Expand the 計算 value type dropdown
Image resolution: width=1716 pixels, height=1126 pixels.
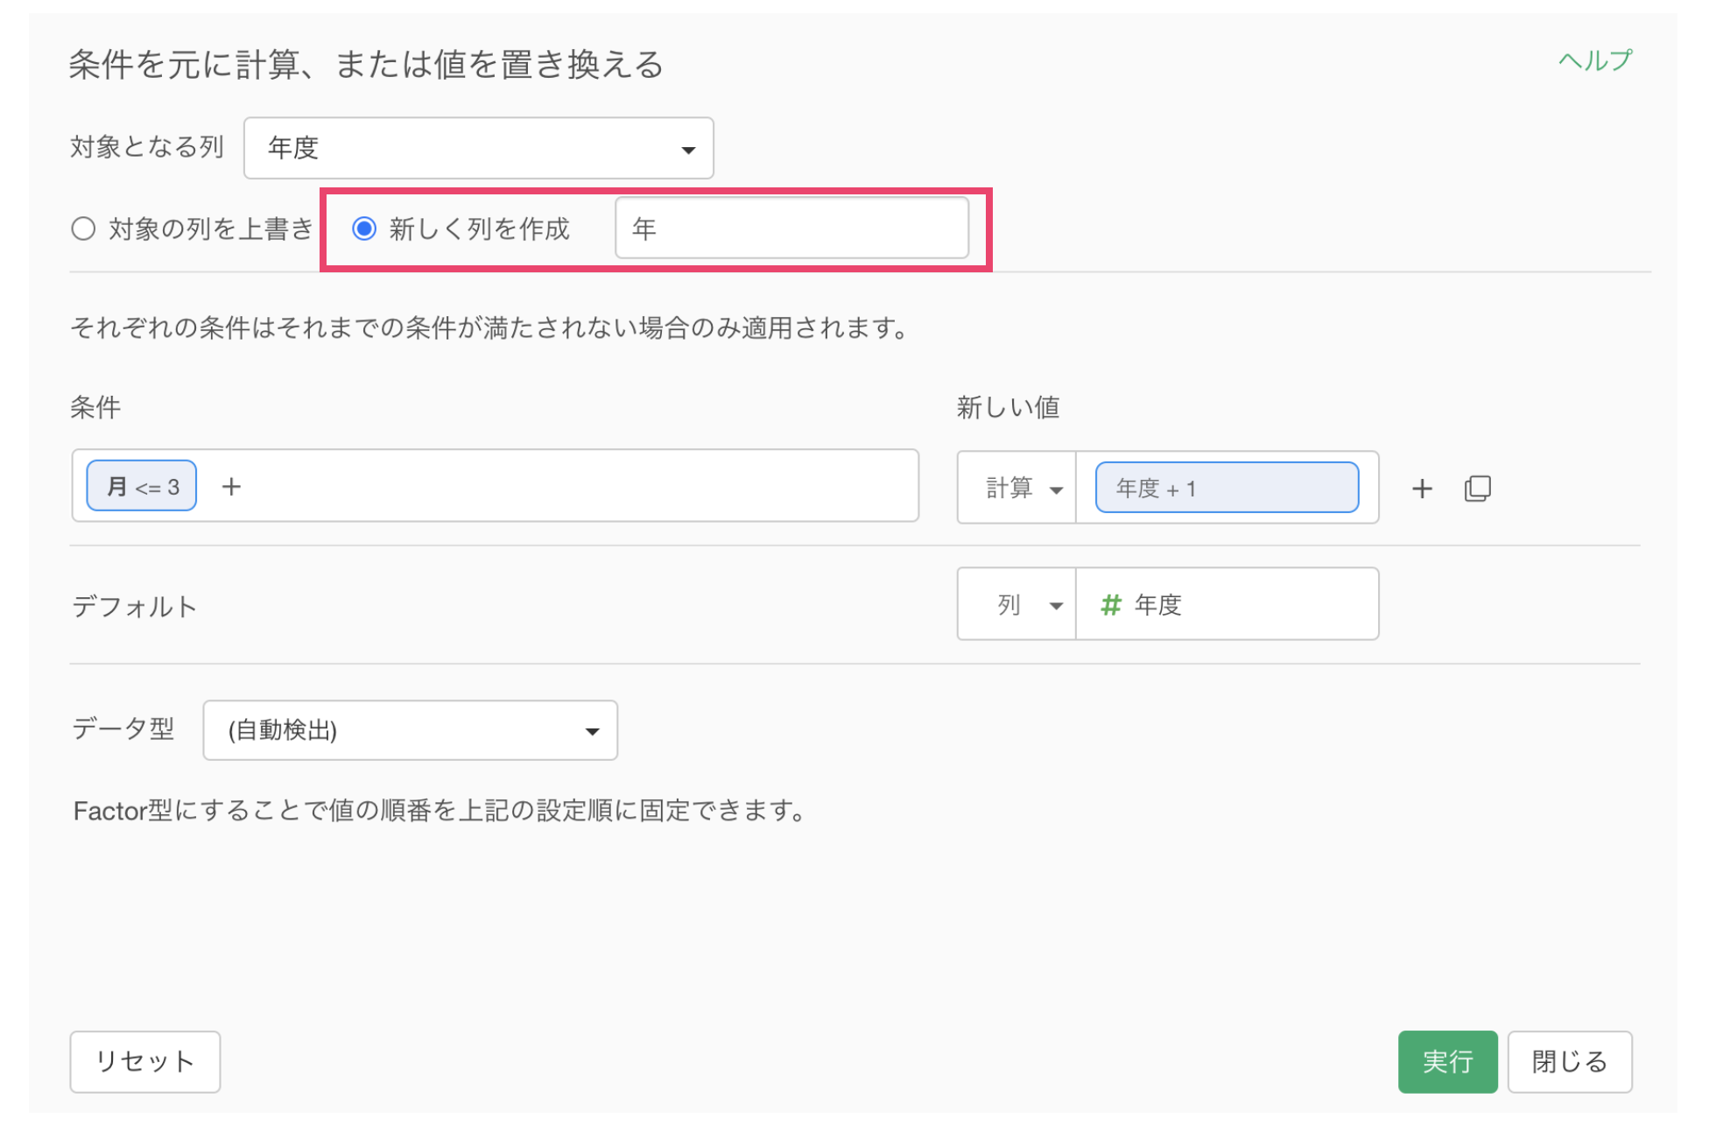(x=1019, y=489)
